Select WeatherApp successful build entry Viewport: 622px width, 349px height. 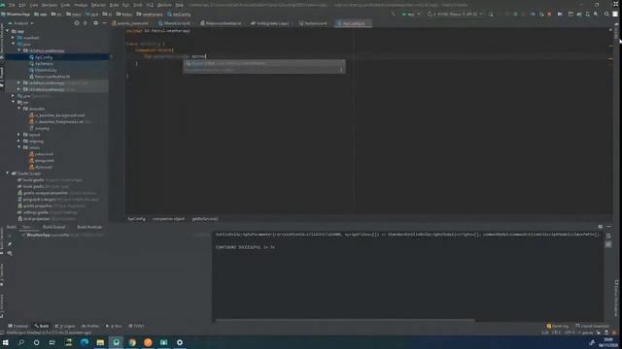[63, 235]
